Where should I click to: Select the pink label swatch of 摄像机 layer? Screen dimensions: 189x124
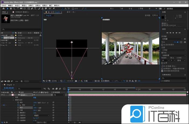[12, 95]
